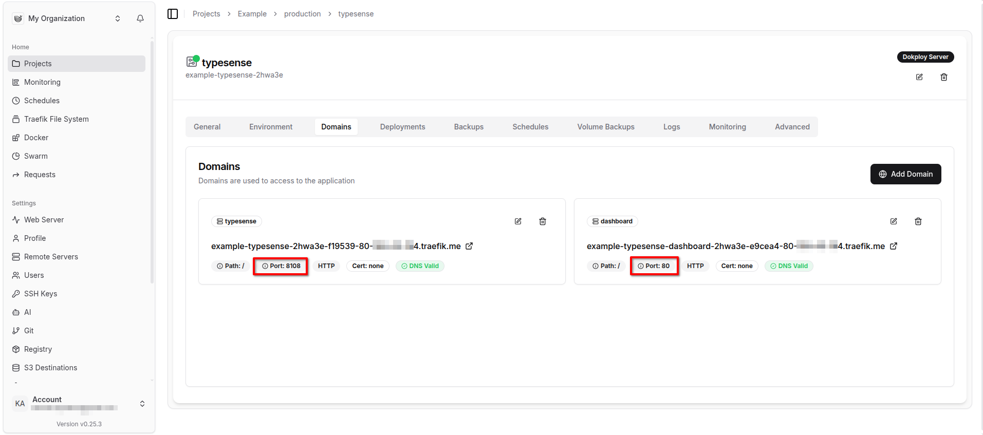Image resolution: width=983 pixels, height=435 pixels.
Task: Open the Deployments tab
Action: coord(402,127)
